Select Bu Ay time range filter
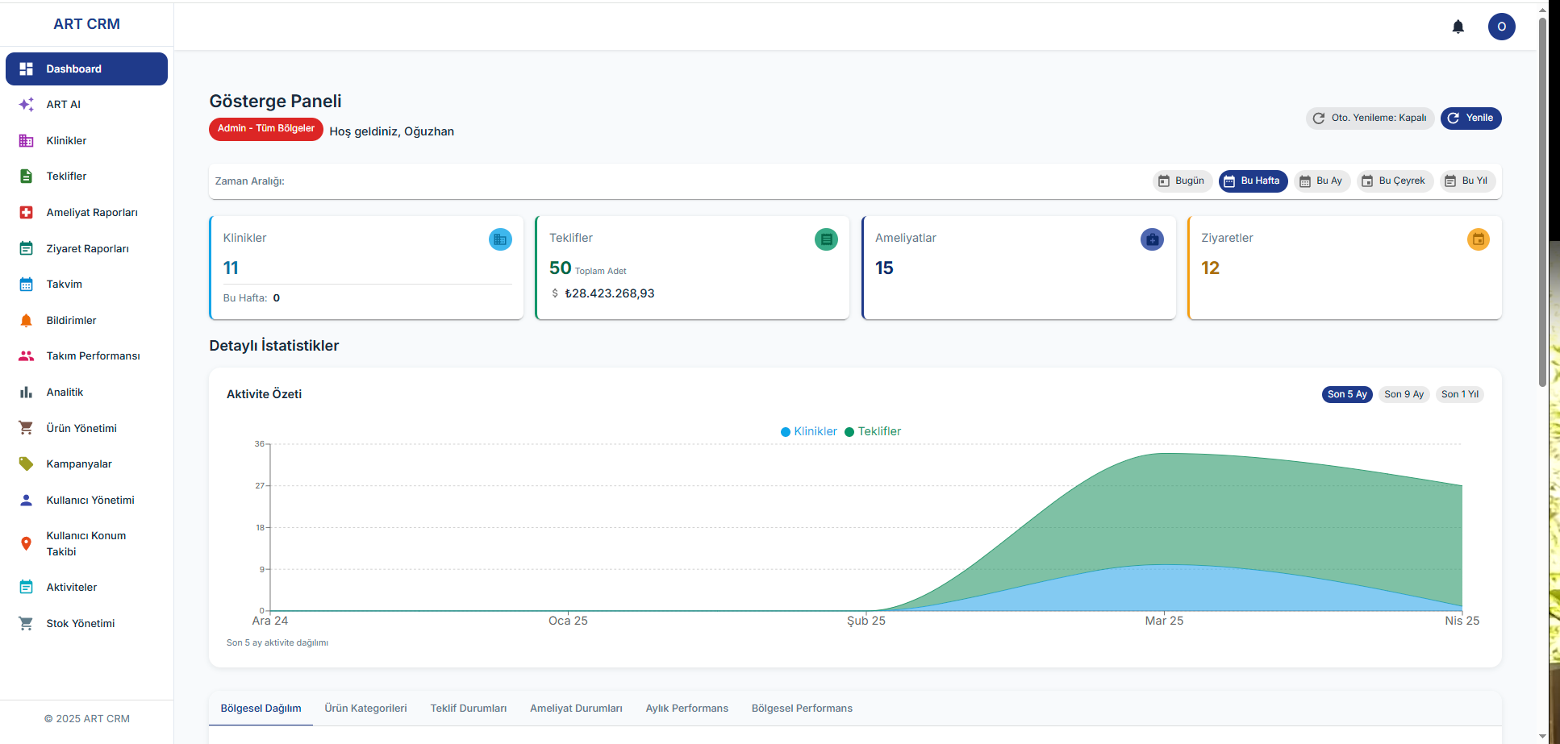The width and height of the screenshot is (1560, 744). tap(1321, 181)
